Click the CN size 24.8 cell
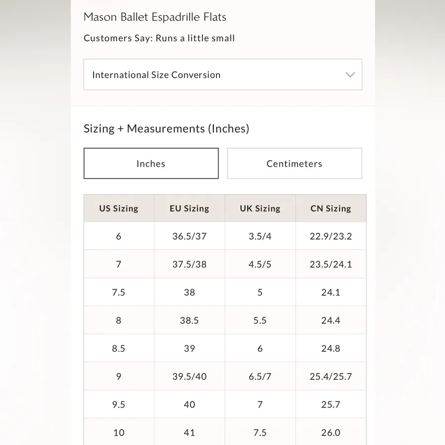This screenshot has width=445, height=445. tap(331, 349)
